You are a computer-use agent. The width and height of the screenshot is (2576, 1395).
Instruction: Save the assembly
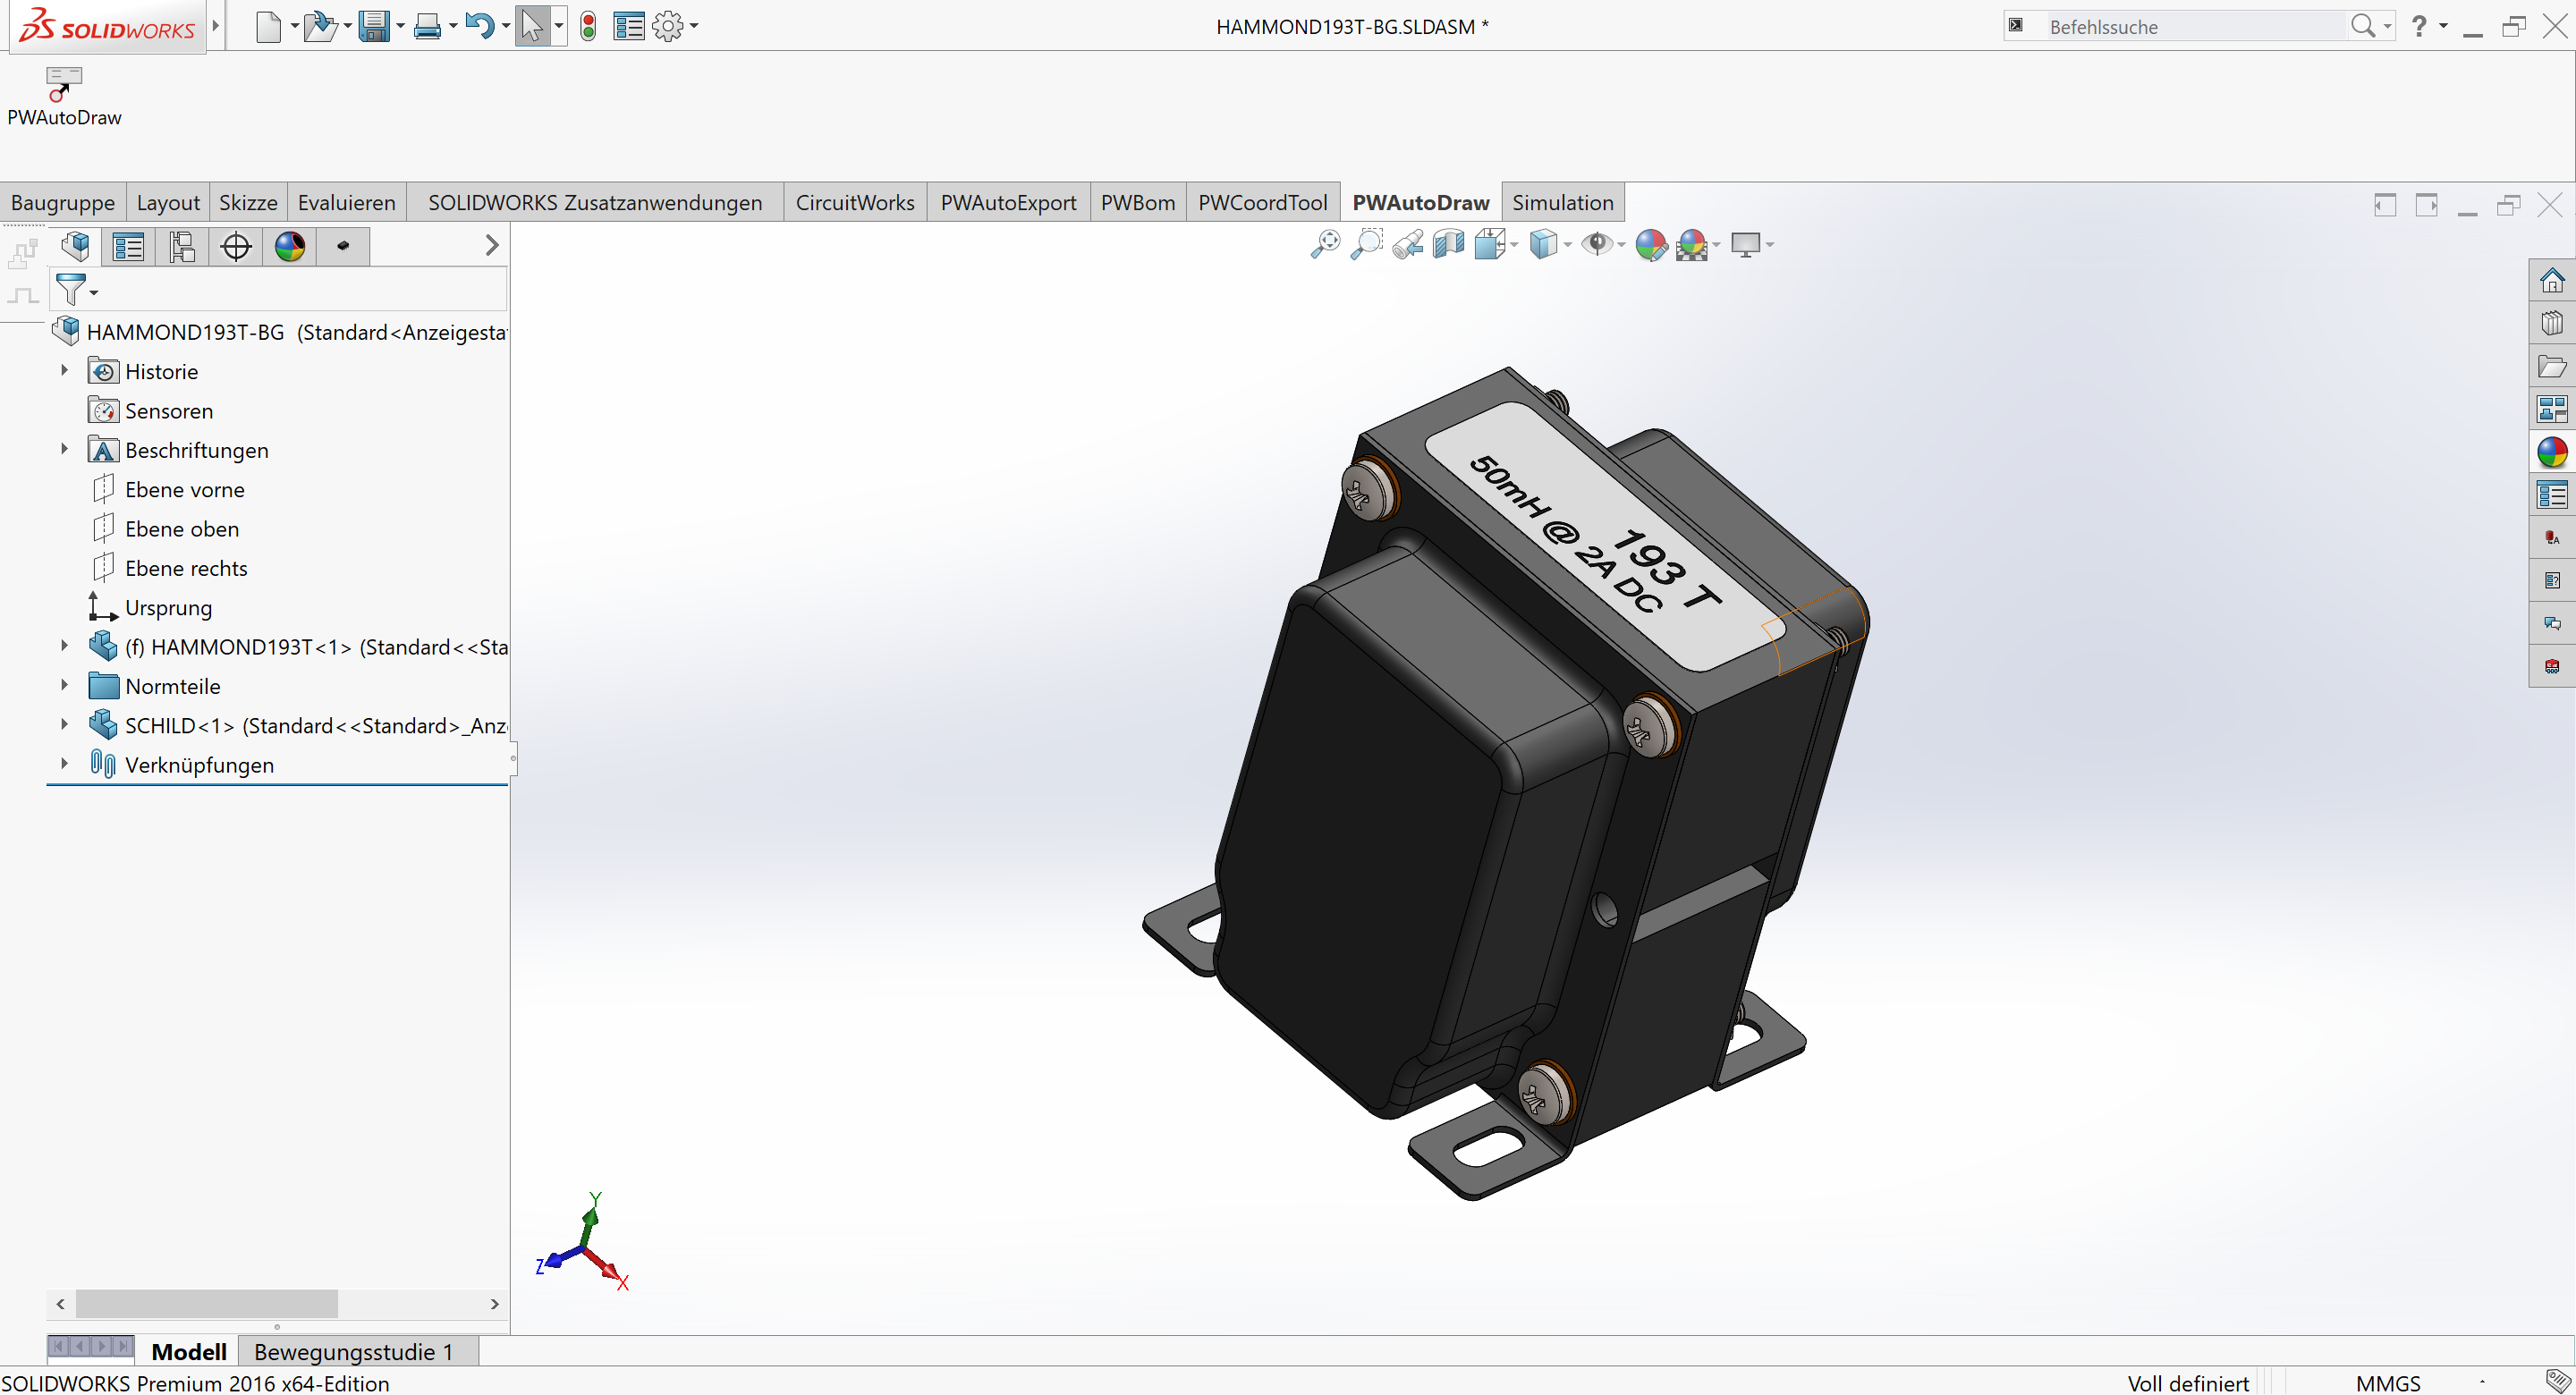[x=374, y=27]
